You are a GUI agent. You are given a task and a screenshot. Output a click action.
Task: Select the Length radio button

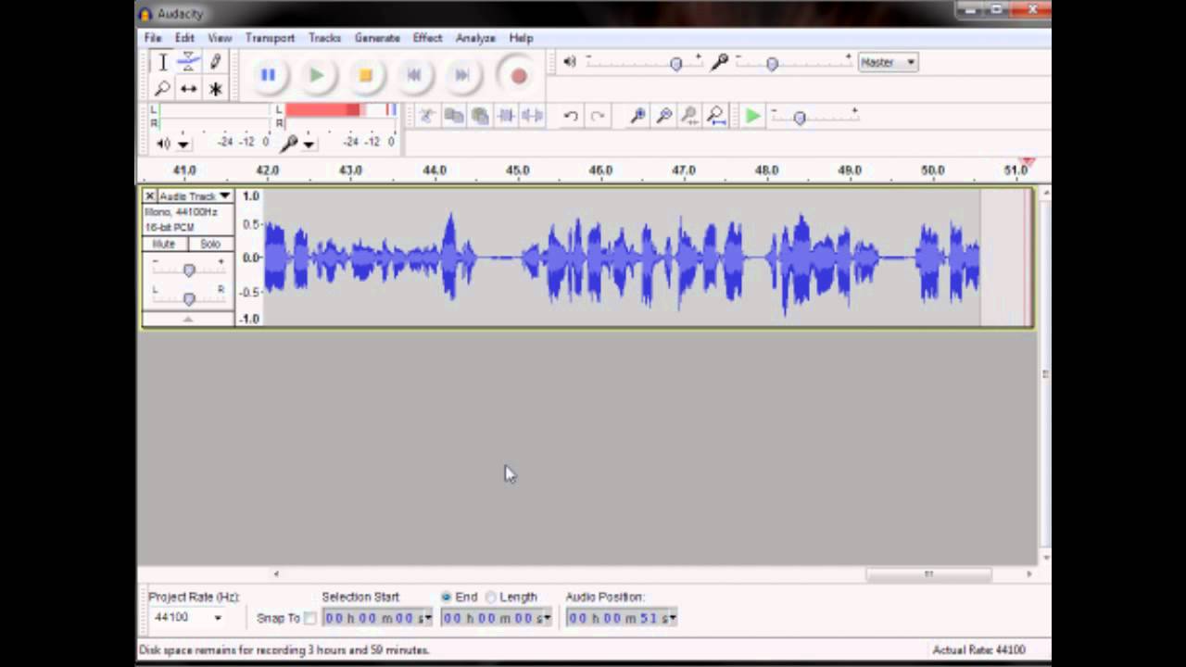click(x=491, y=598)
